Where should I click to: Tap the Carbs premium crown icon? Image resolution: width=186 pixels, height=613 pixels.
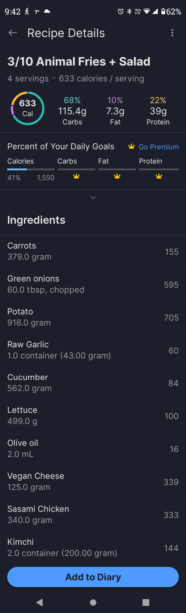[x=76, y=176]
